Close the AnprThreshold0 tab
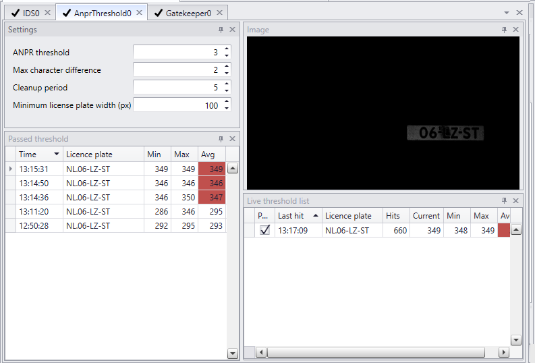 pos(139,13)
